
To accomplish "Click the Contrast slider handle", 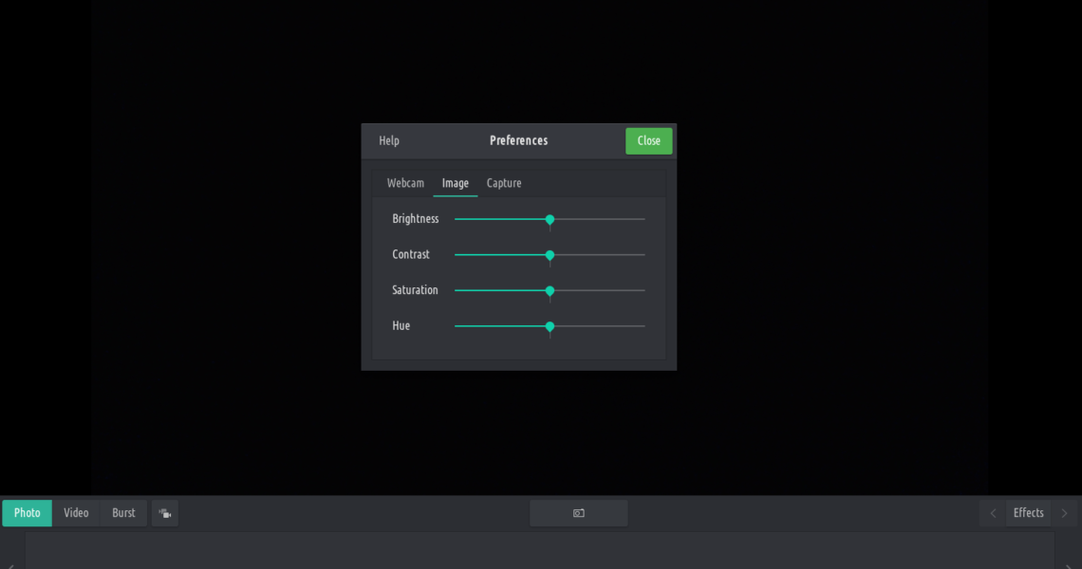I will coord(550,255).
